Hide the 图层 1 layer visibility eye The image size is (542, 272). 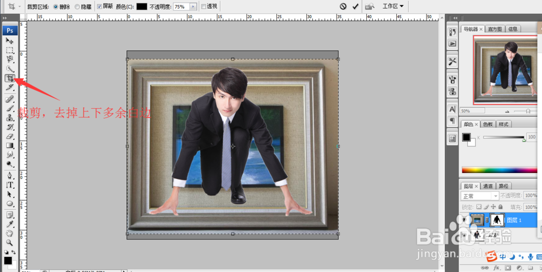click(x=463, y=220)
